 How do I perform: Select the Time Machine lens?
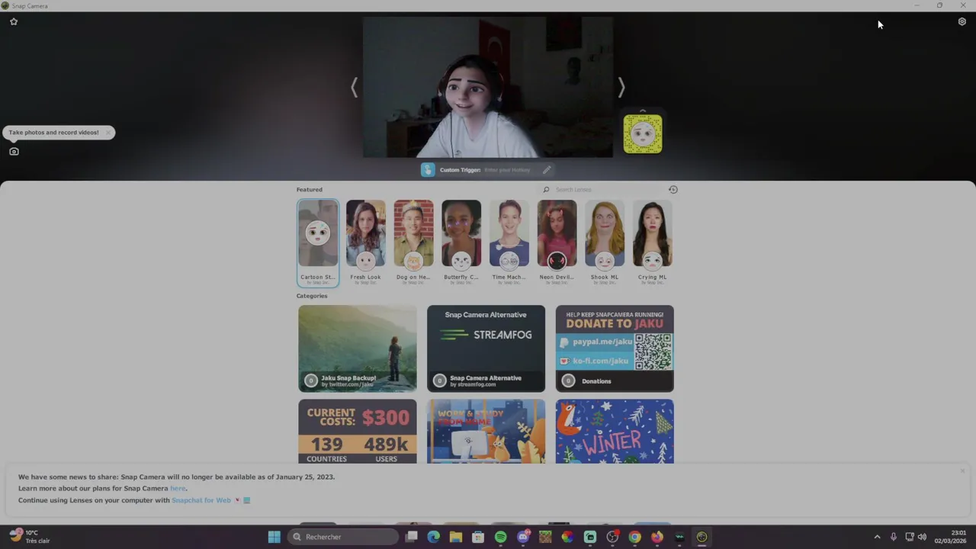pos(509,242)
